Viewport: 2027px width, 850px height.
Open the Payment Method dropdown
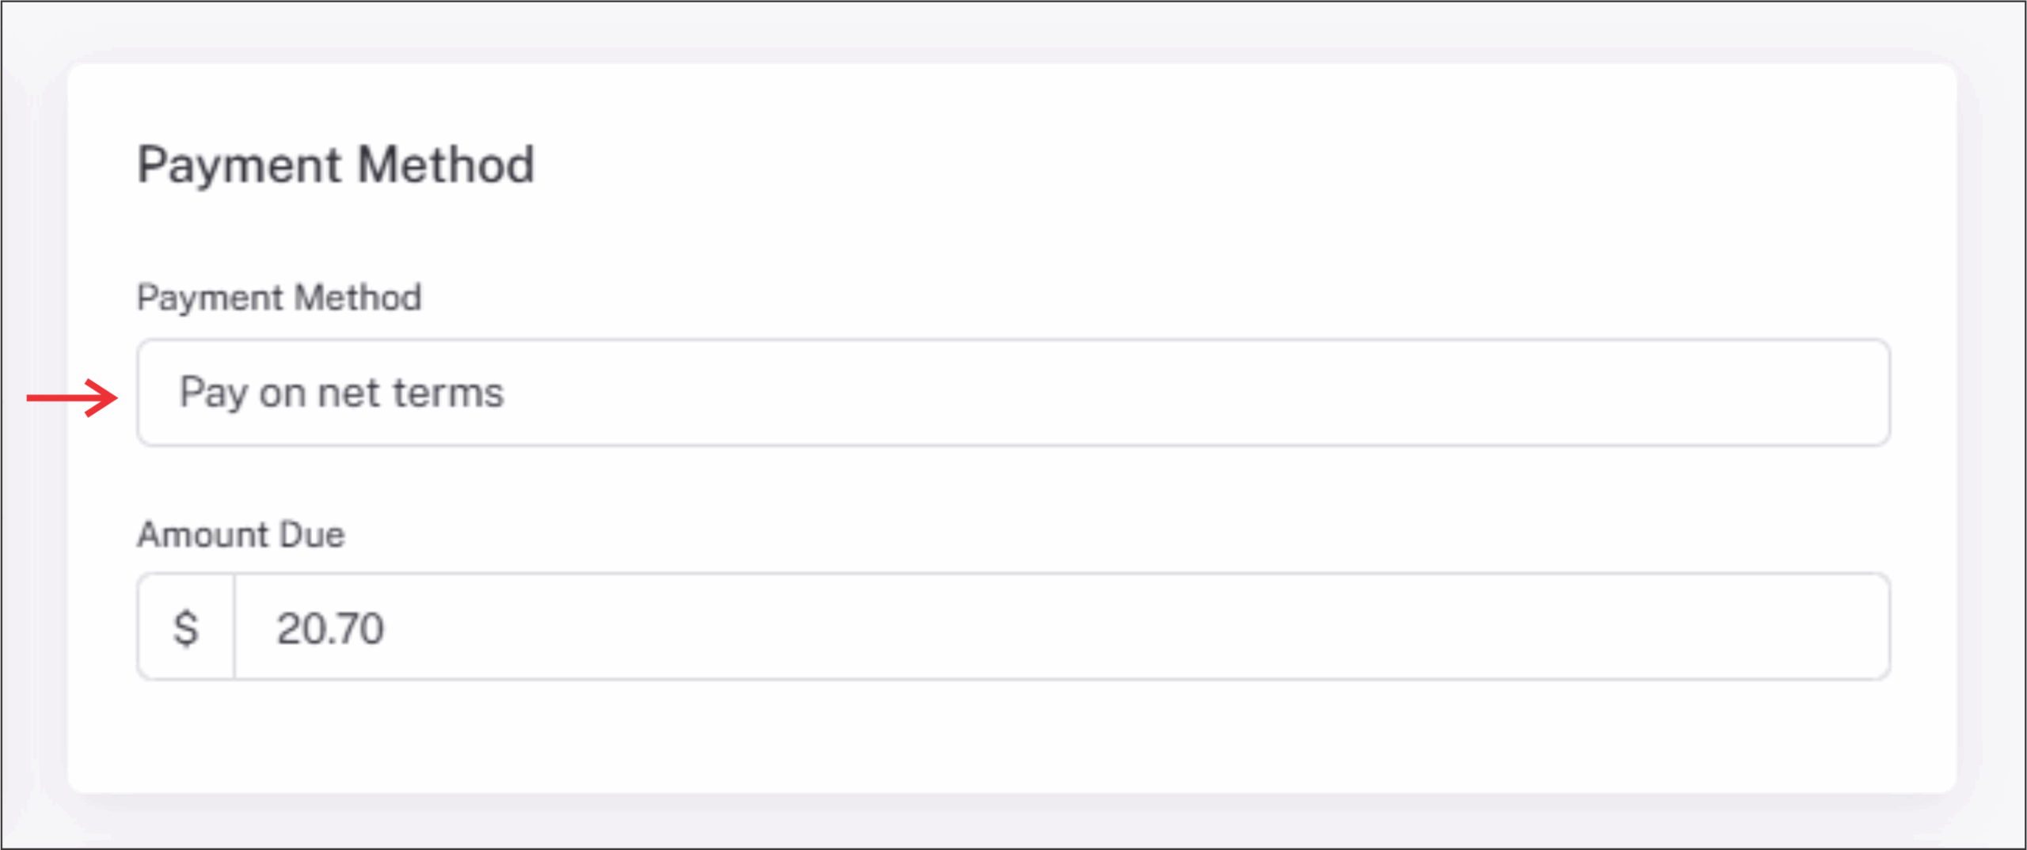[1013, 393]
